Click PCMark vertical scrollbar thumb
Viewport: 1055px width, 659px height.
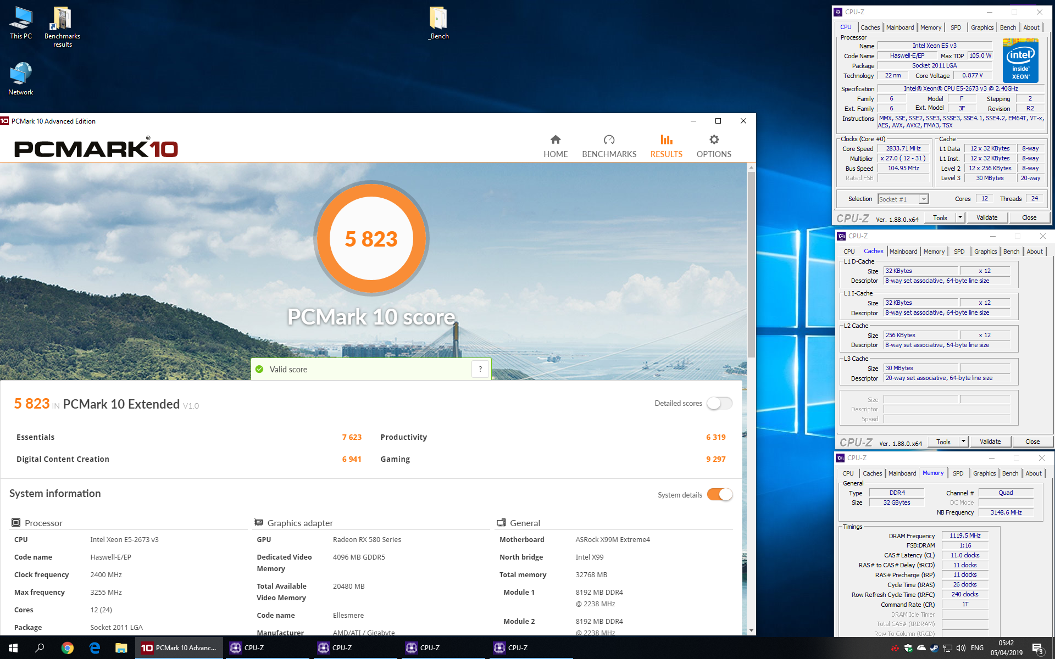(x=751, y=264)
